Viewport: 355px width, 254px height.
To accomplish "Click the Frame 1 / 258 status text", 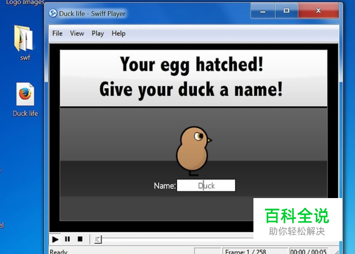I will [245, 251].
